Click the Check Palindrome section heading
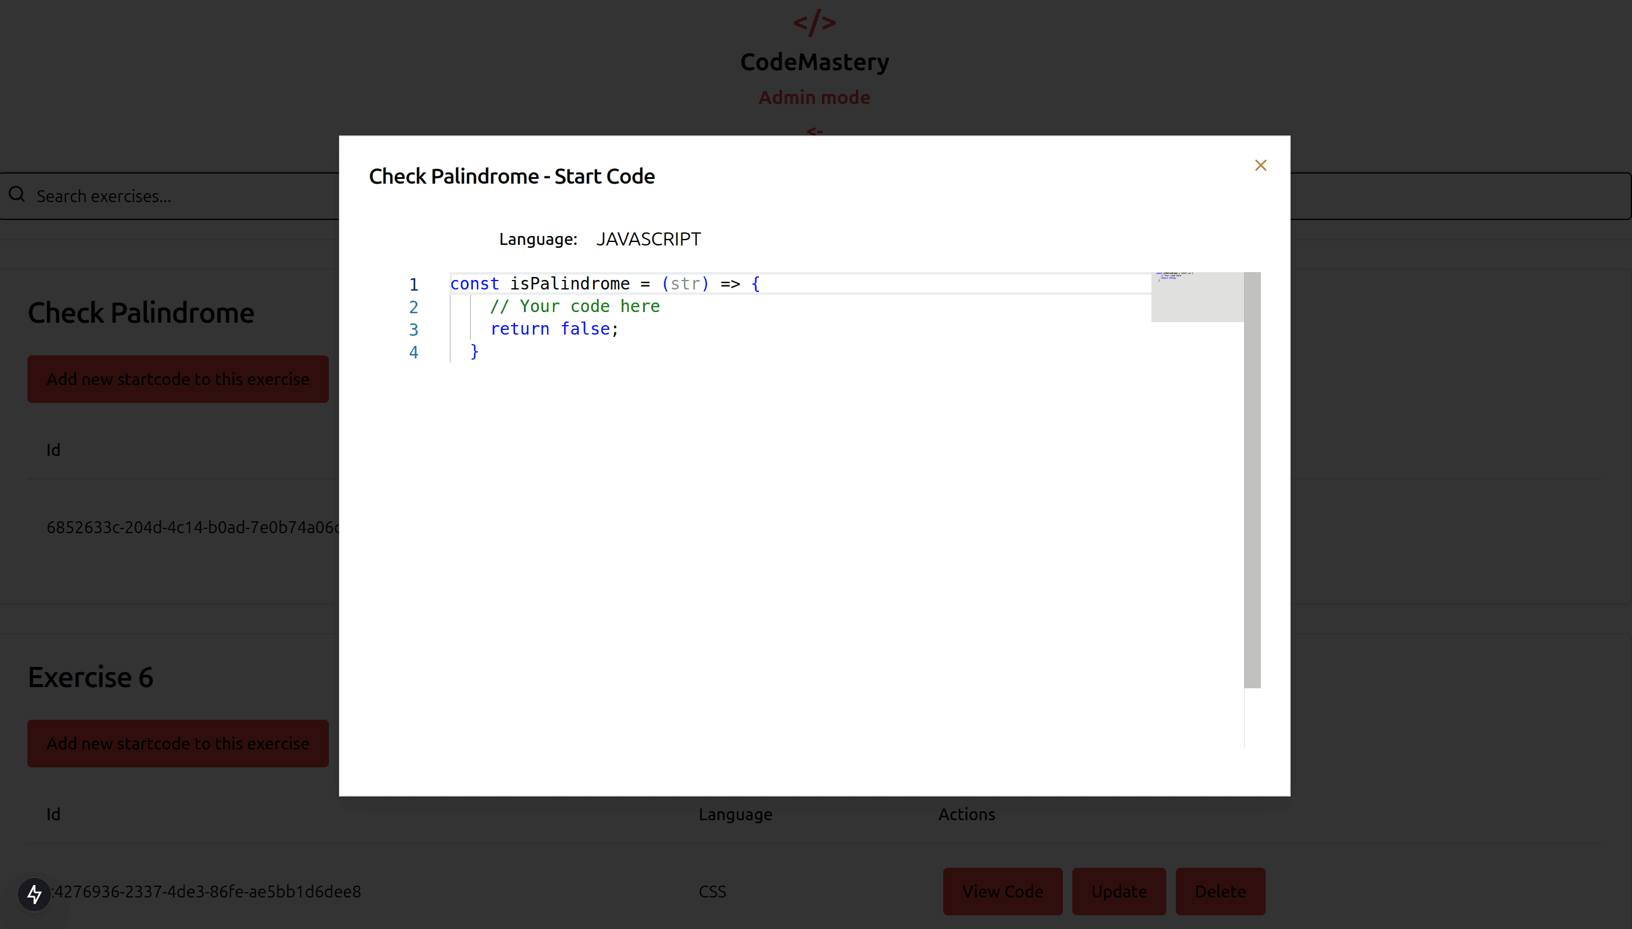The height and width of the screenshot is (929, 1632). click(140, 312)
